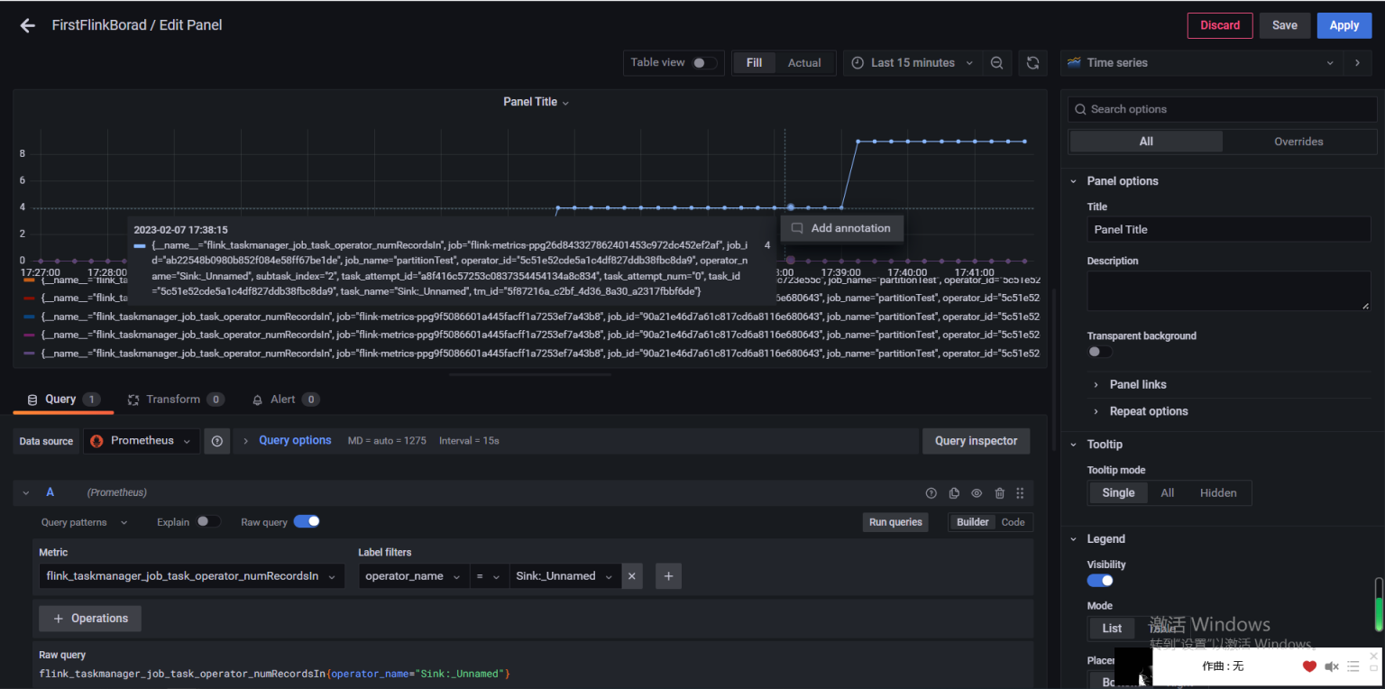This screenshot has height=689, width=1385.
Task: Click the album art thumbnail in music widget
Action: tap(1133, 666)
